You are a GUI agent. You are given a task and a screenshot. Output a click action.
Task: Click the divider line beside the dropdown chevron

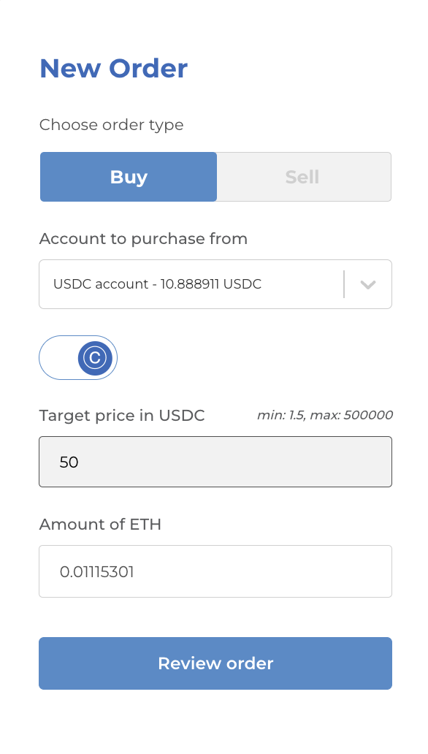point(344,284)
